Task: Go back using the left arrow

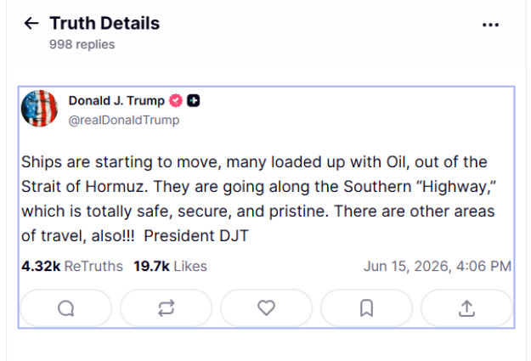Action: (31, 24)
